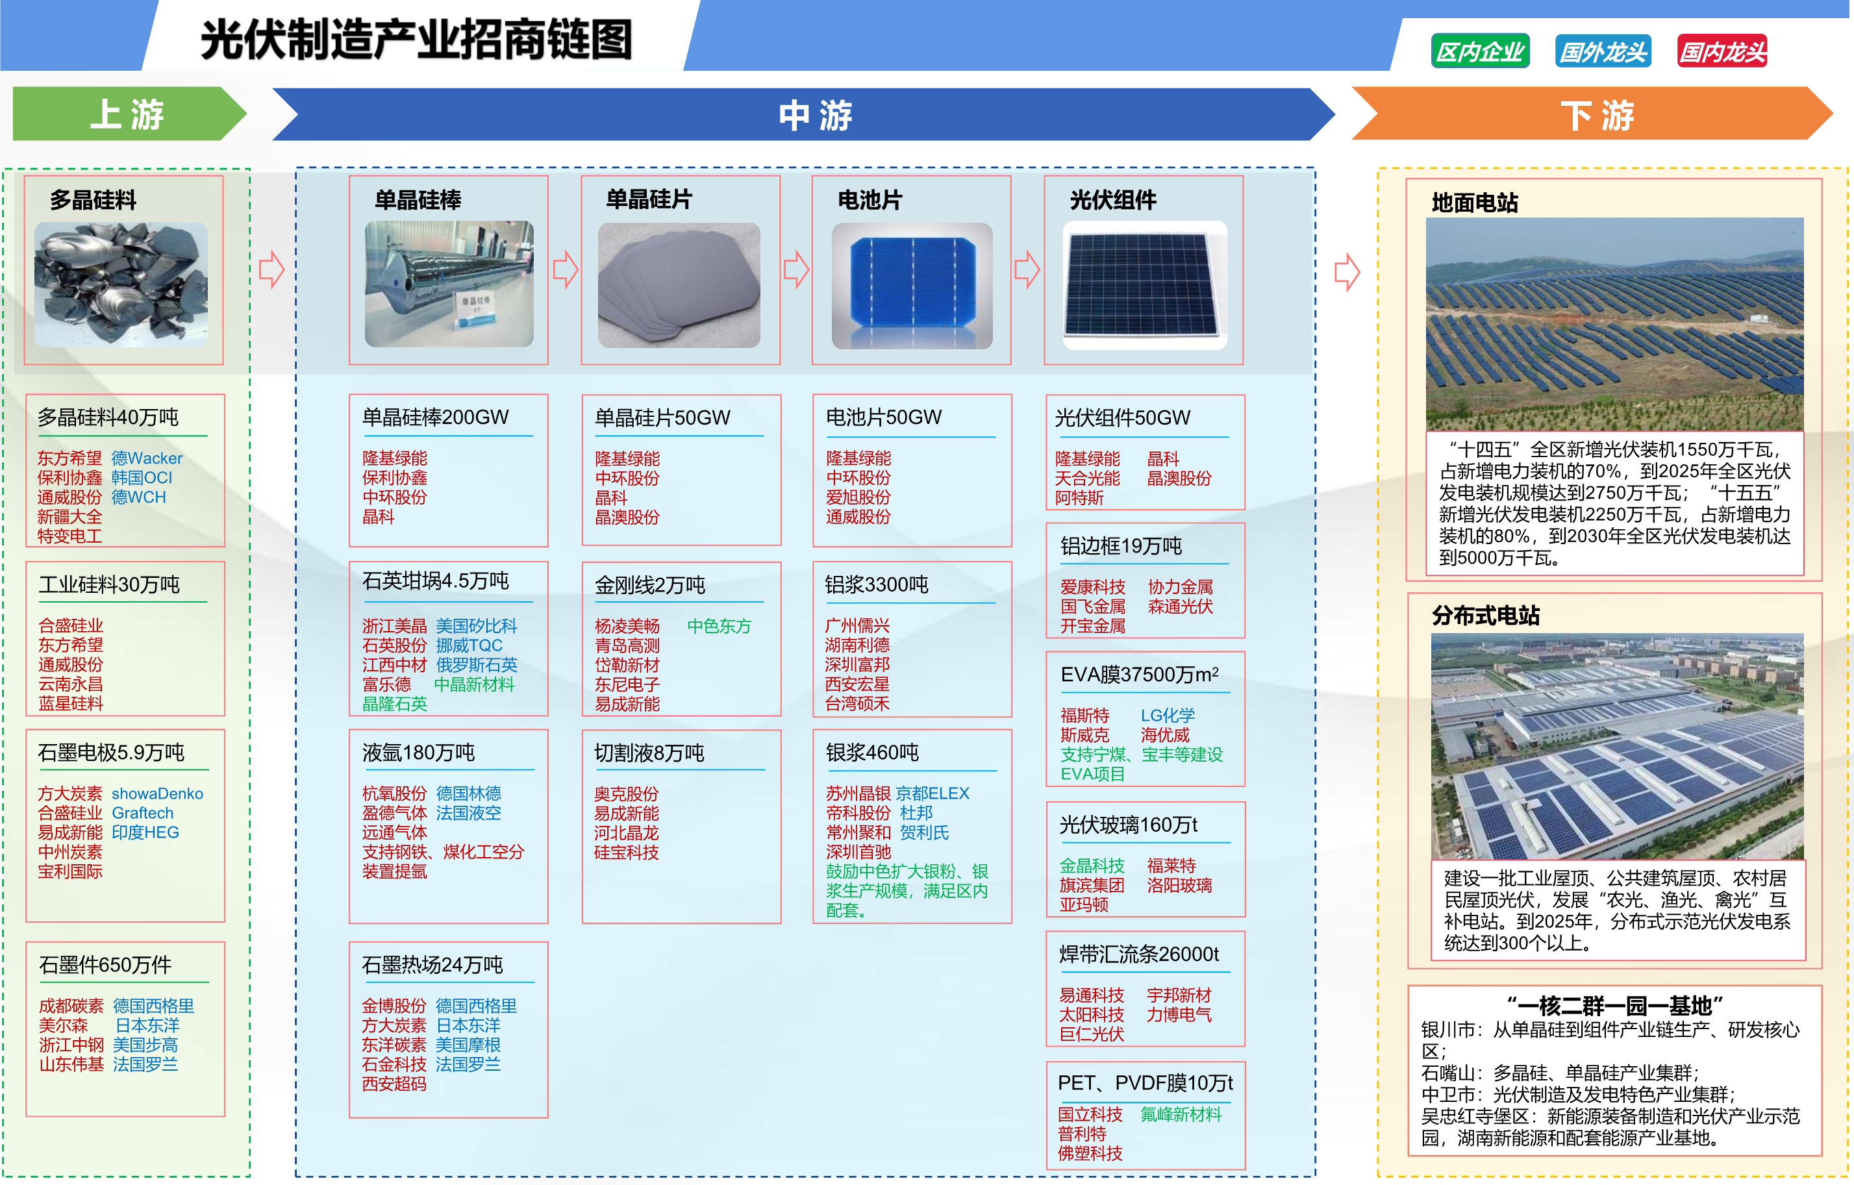Click the company name LG化学

[1167, 716]
